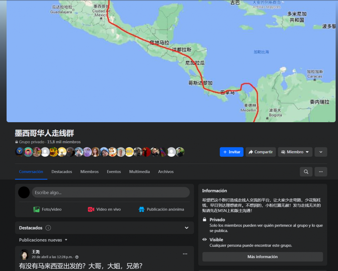Click the yellow member avatar in the row
338x271 pixels.
[129, 152]
